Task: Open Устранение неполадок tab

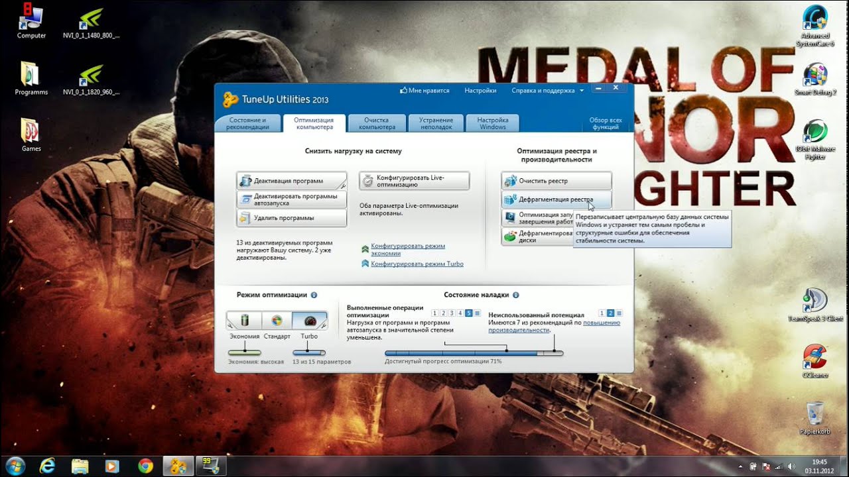Action: (436, 123)
